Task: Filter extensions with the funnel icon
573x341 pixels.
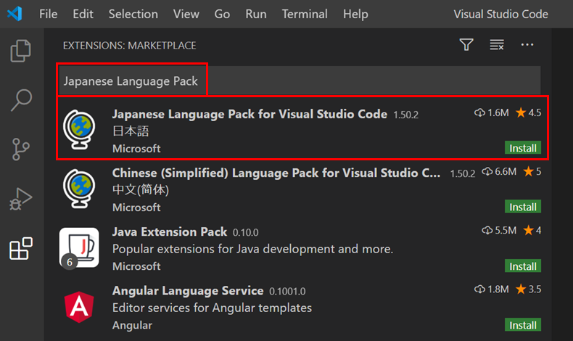Action: (x=466, y=45)
